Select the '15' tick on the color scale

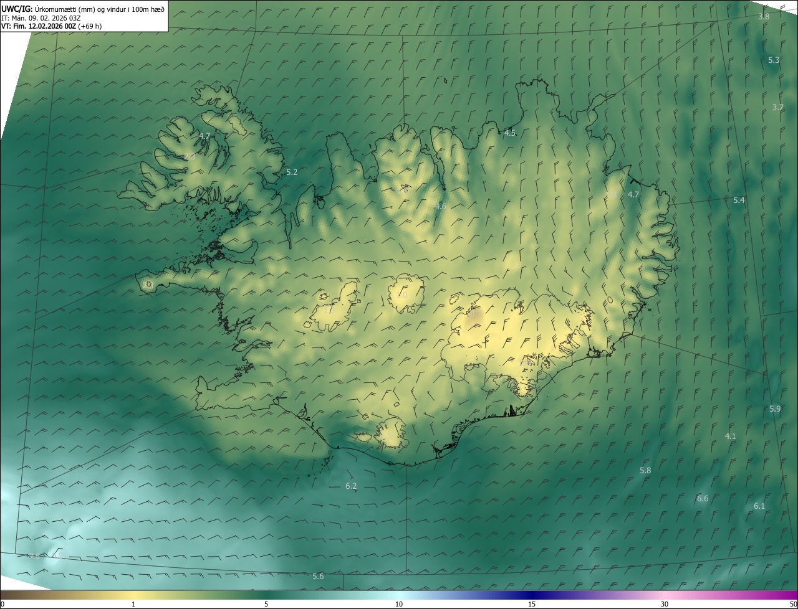(x=532, y=604)
